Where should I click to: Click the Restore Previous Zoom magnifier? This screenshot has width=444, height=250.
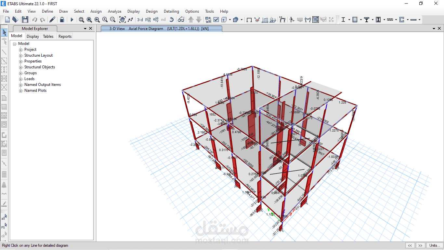point(97,20)
